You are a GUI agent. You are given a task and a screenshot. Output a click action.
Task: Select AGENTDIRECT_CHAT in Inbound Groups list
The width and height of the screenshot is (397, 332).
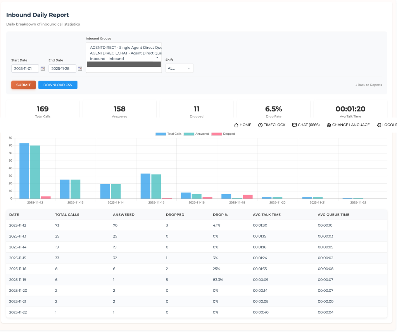tap(124, 53)
